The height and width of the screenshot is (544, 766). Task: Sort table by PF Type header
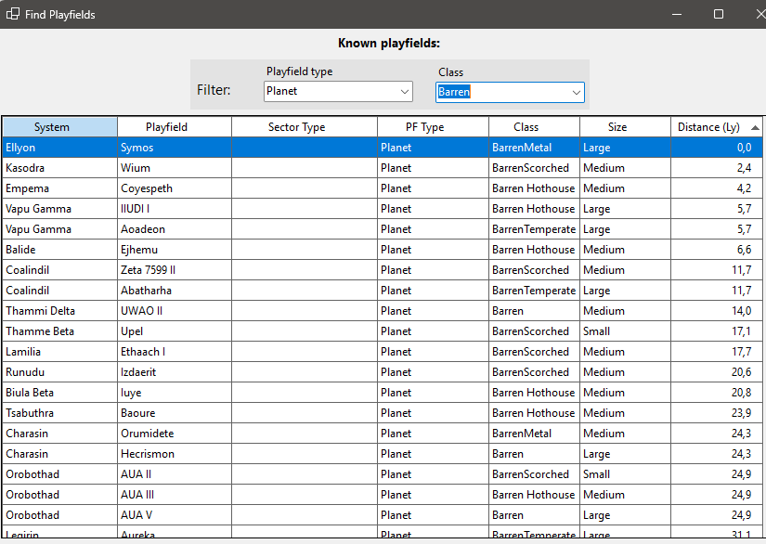pos(433,127)
